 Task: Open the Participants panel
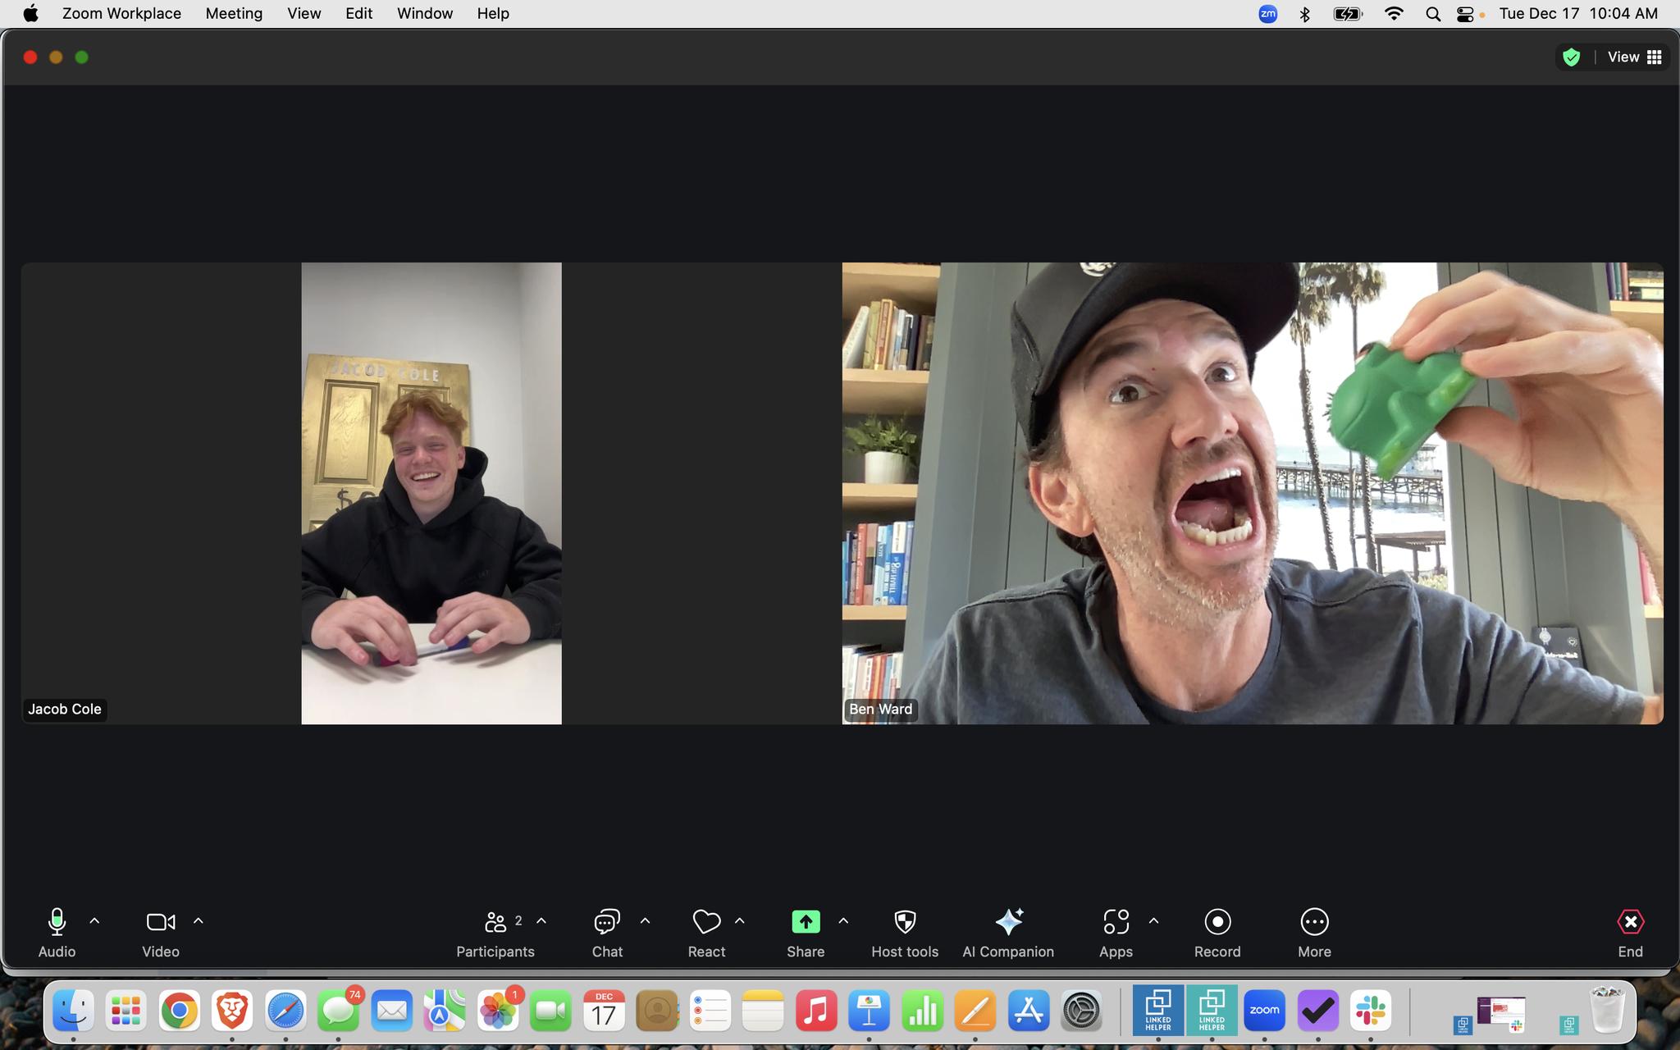(x=495, y=933)
